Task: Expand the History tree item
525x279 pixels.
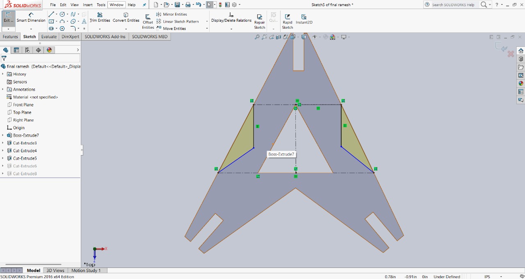Action: point(3,74)
